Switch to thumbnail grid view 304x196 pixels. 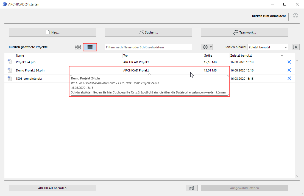[x=78, y=47]
